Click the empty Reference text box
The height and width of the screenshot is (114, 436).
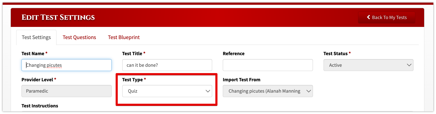click(268, 65)
